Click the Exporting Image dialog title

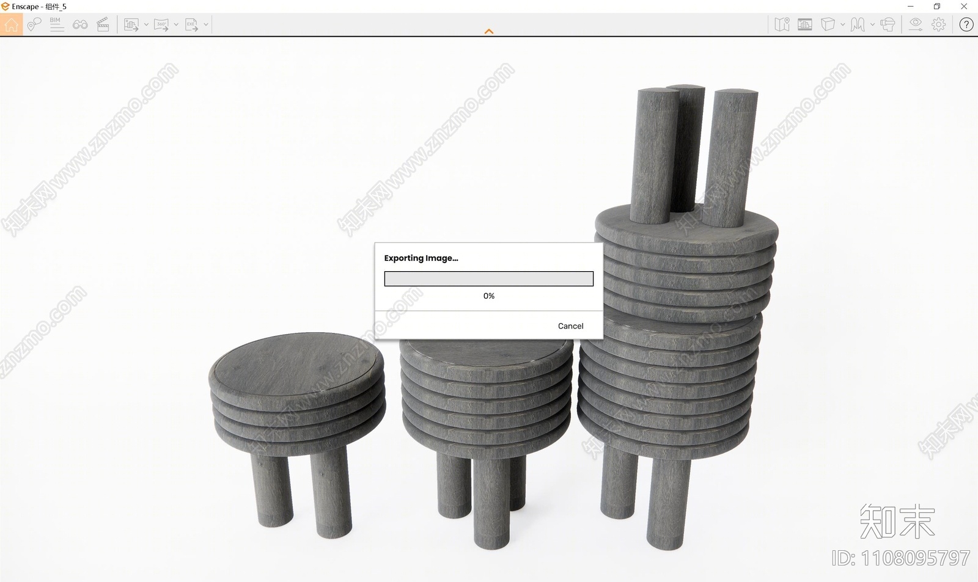(421, 258)
